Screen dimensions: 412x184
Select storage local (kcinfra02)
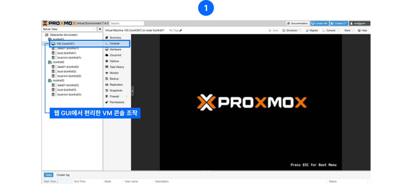point(66,71)
